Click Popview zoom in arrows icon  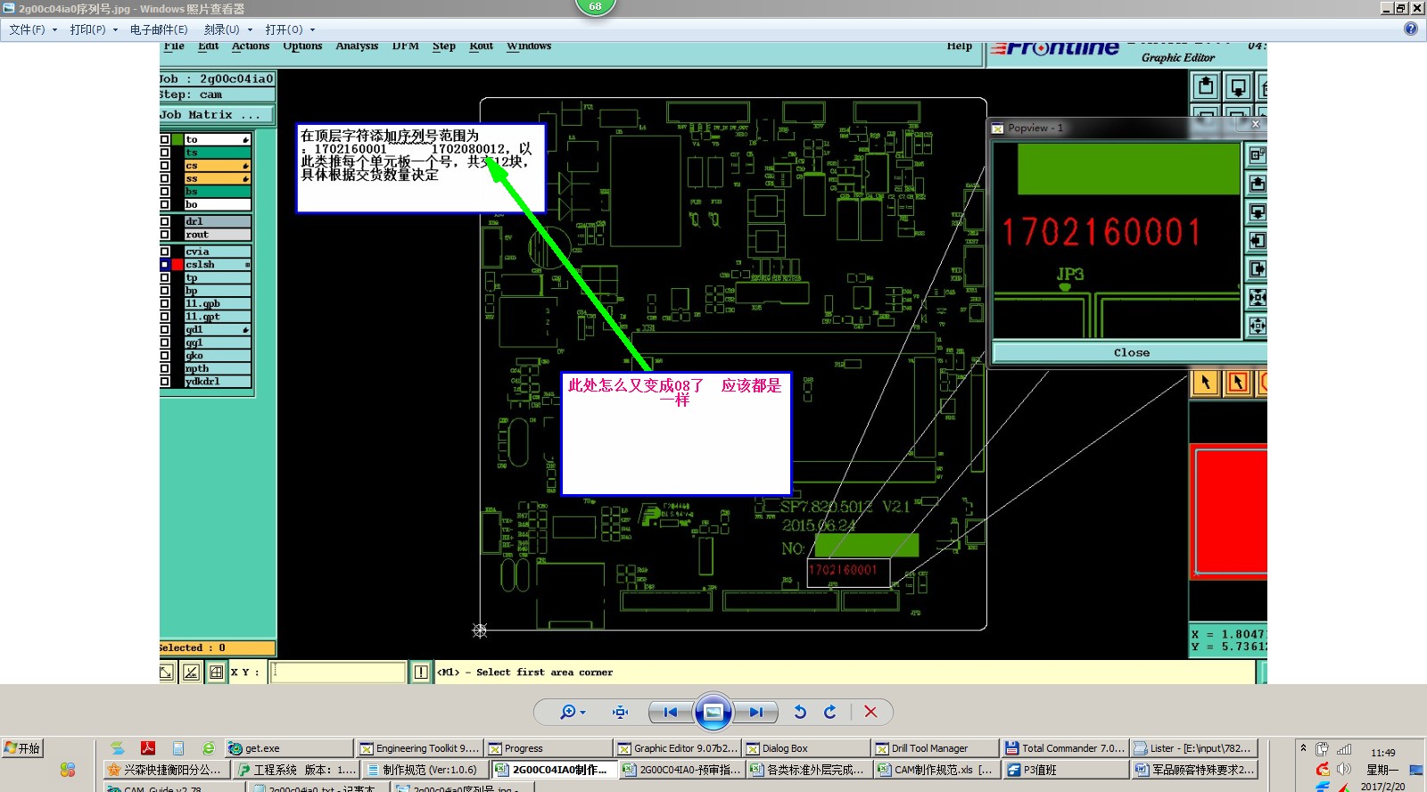1257,326
